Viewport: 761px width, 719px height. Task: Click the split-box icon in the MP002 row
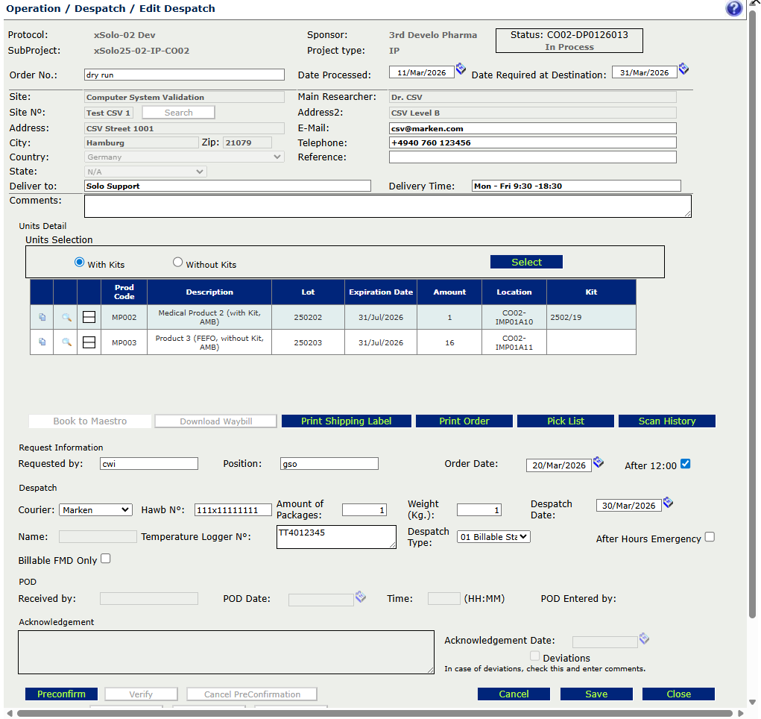pos(89,318)
